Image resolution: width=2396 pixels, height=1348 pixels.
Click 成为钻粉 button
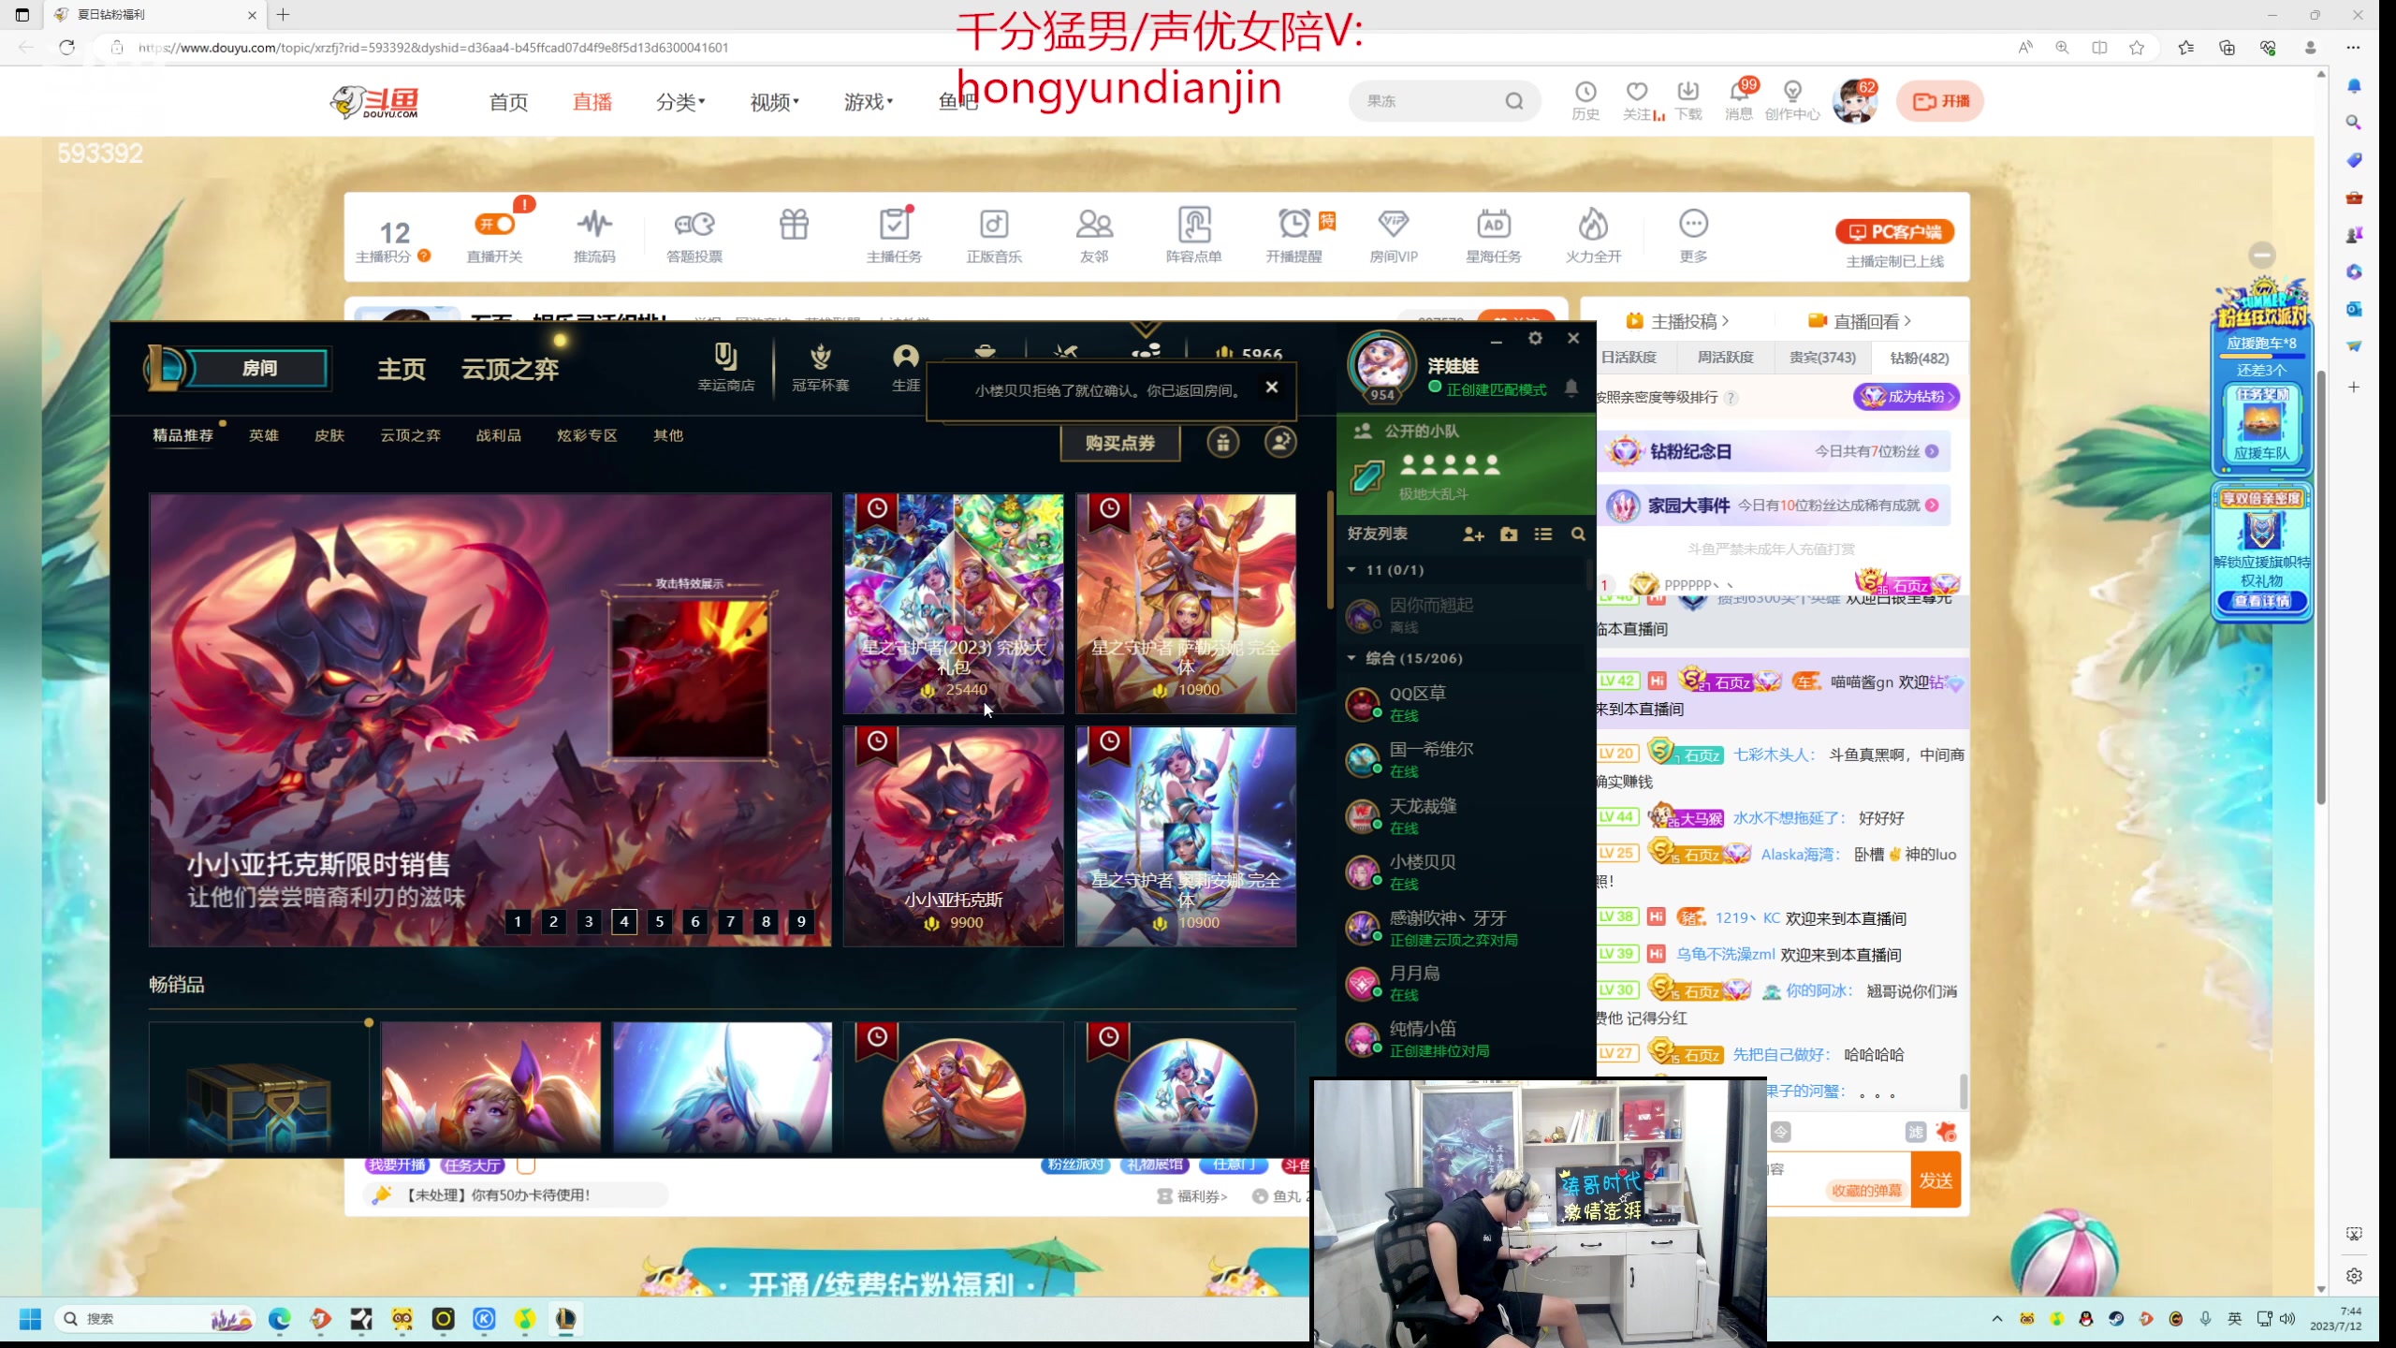pos(1907,397)
